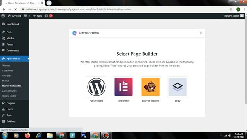Open the Plugins menu

(x=14, y=103)
